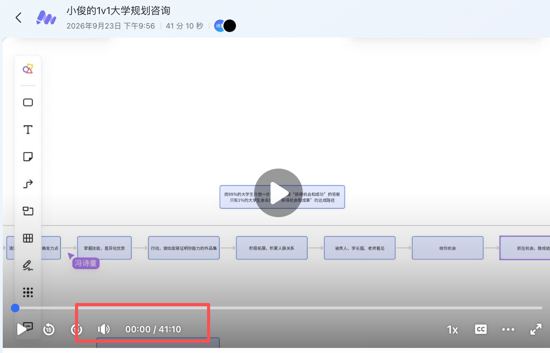
Task: Click the date 2026年9月23日 下午9:56
Action: coord(111,26)
